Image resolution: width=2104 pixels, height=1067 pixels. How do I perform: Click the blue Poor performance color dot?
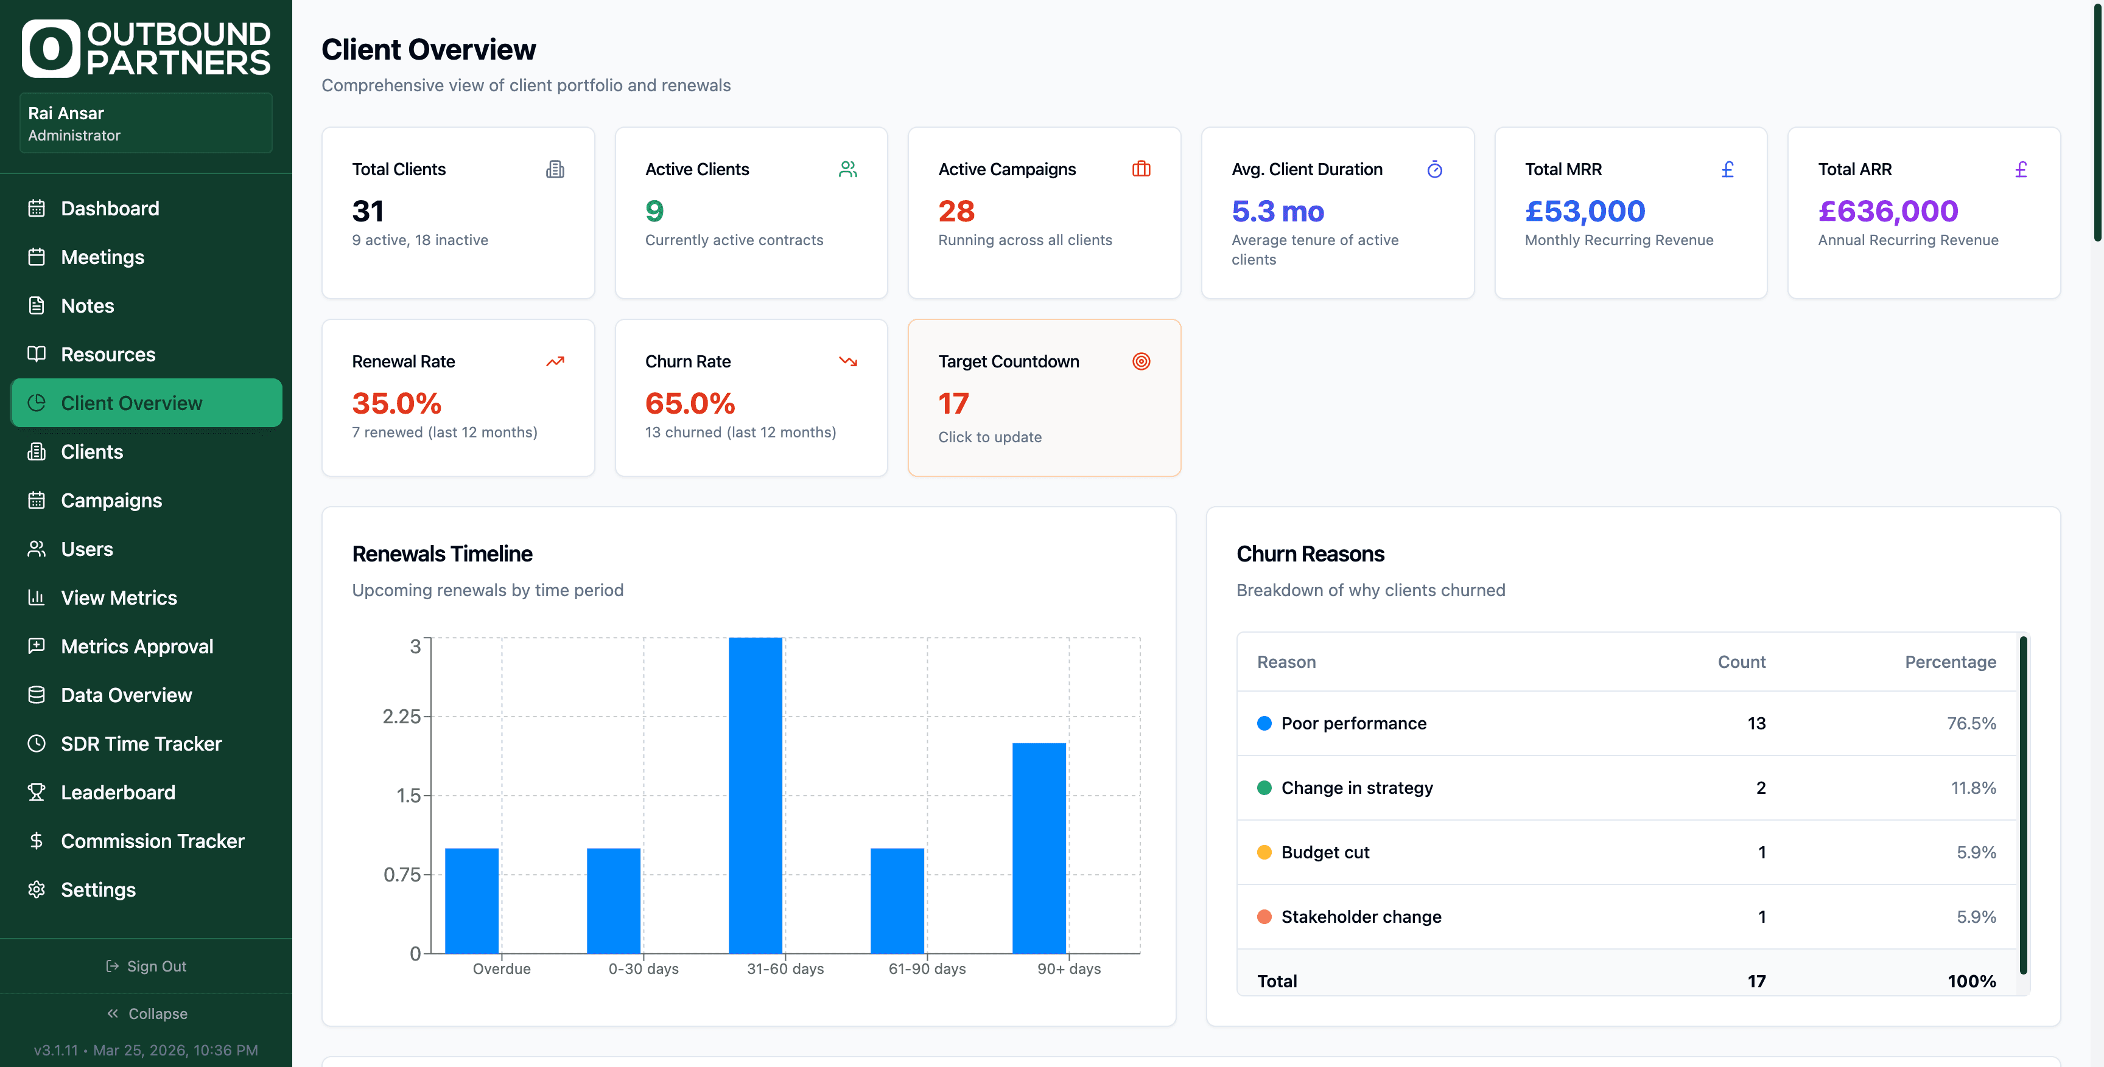coord(1263,723)
